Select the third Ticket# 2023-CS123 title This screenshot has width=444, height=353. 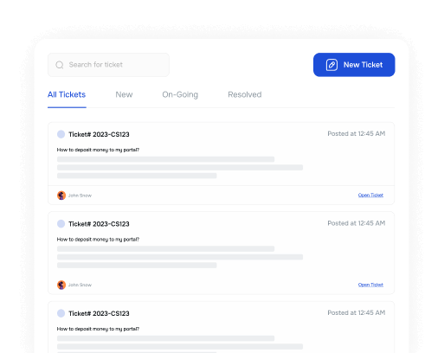pyautogui.click(x=99, y=313)
